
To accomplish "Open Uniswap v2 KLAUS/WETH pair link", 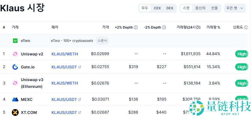I will pyautogui.click(x=65, y=54).
